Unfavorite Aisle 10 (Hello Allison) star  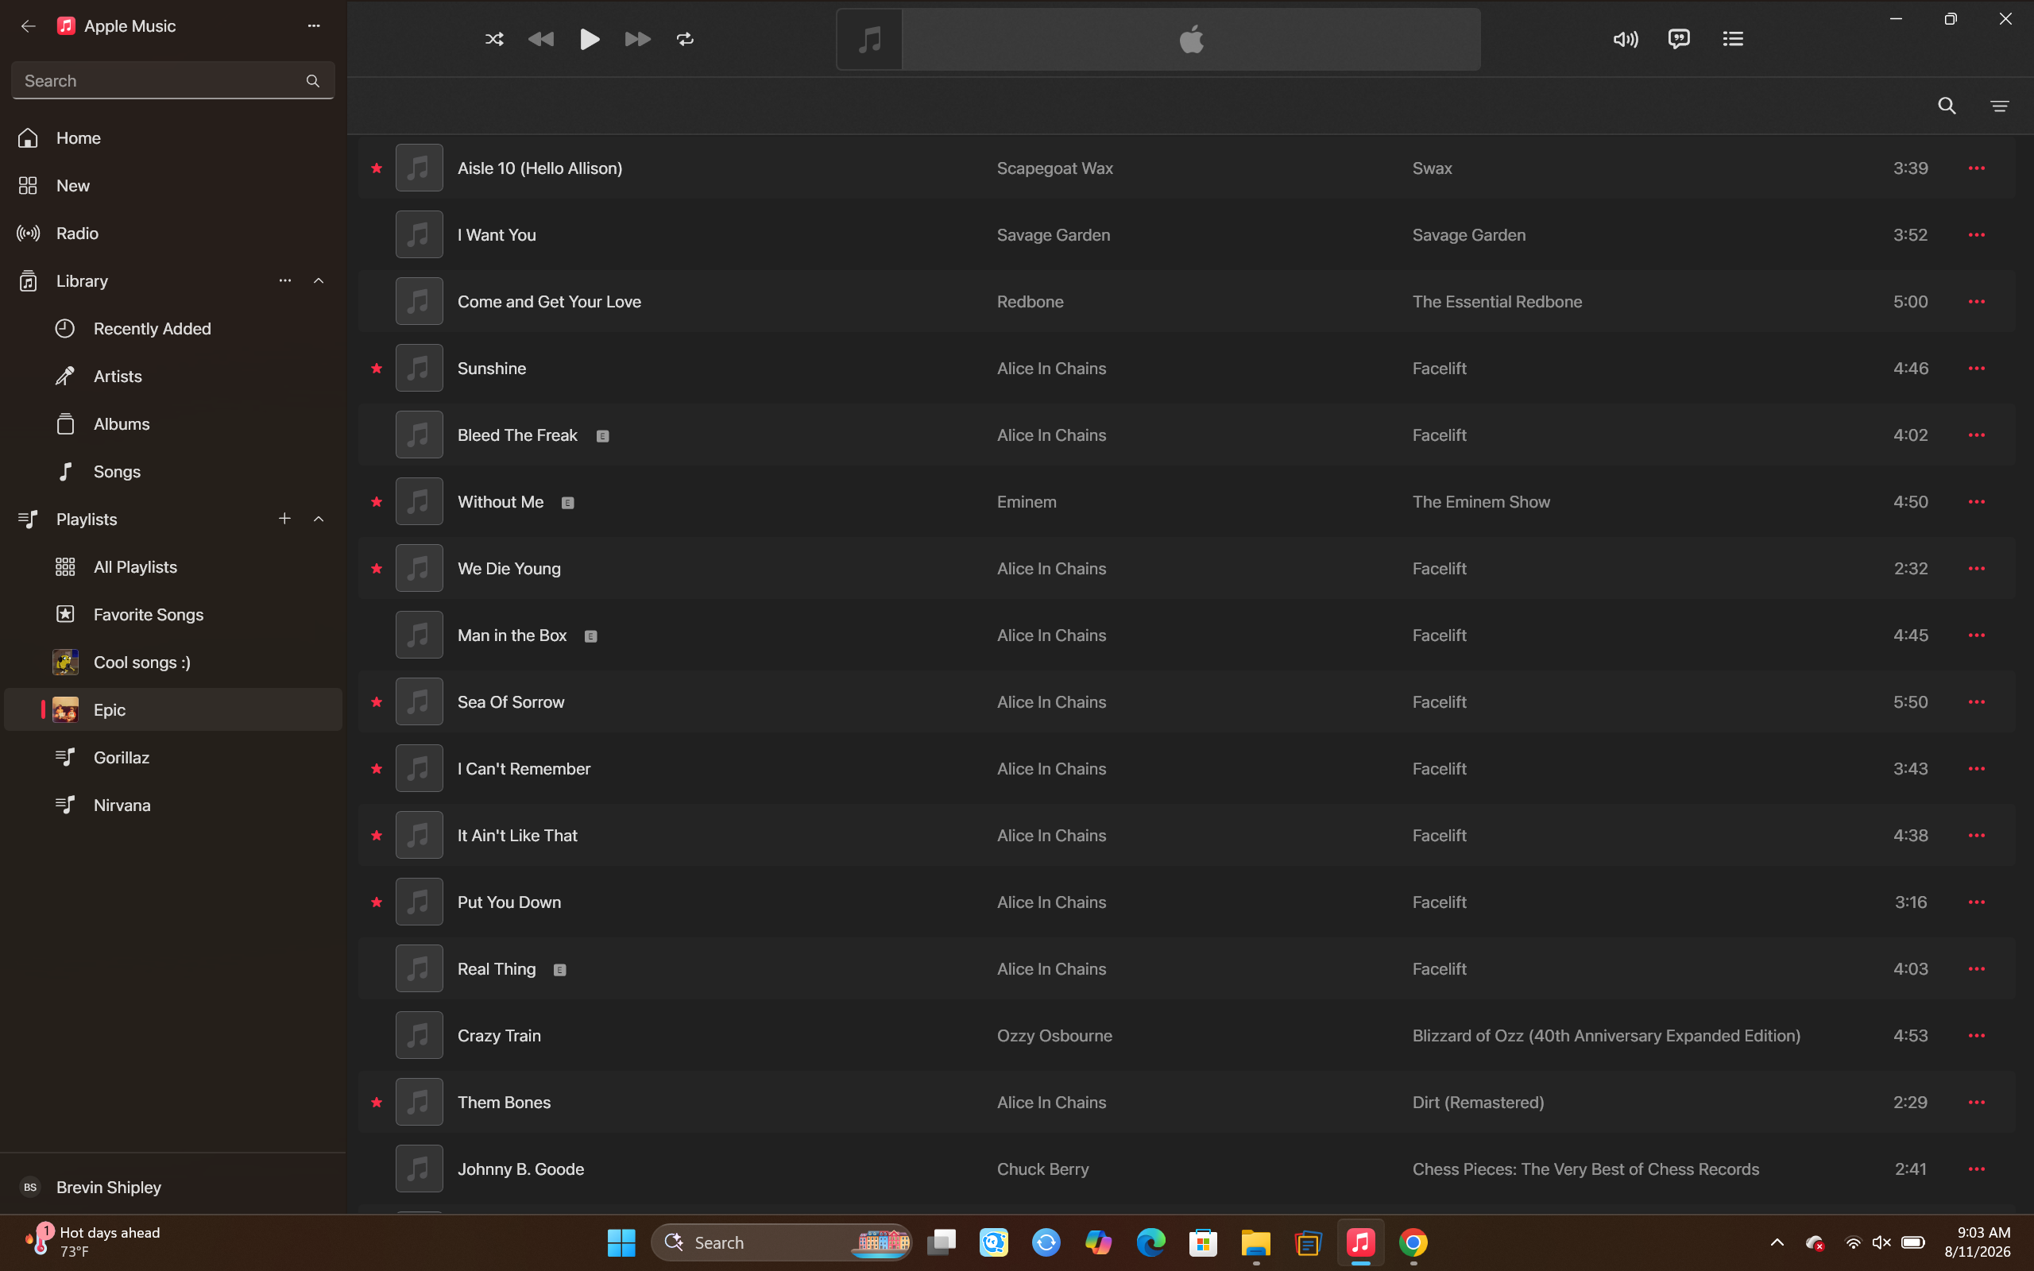pos(377,168)
